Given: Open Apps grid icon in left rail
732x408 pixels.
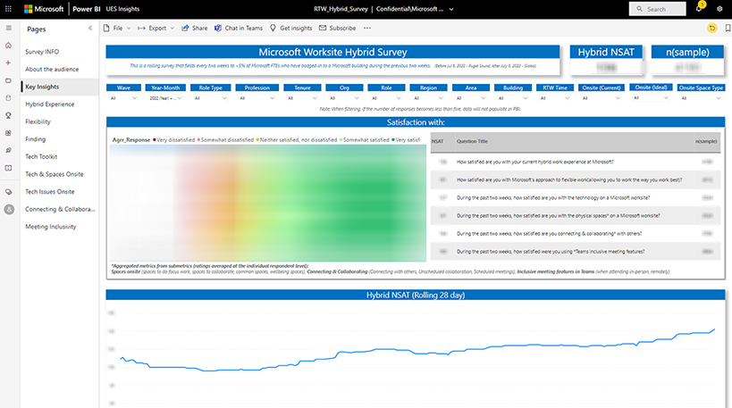Looking at the screenshot, I should tap(8, 133).
